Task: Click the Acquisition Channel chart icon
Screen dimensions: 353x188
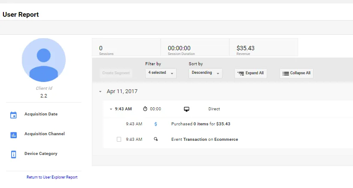Action: 13,135
